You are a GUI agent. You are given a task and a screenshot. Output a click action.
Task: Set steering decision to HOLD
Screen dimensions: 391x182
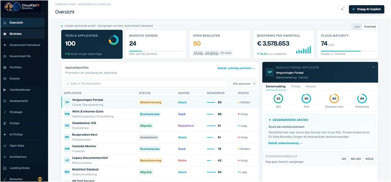tap(369, 159)
